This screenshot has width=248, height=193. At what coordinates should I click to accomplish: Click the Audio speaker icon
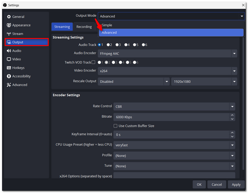(9, 51)
